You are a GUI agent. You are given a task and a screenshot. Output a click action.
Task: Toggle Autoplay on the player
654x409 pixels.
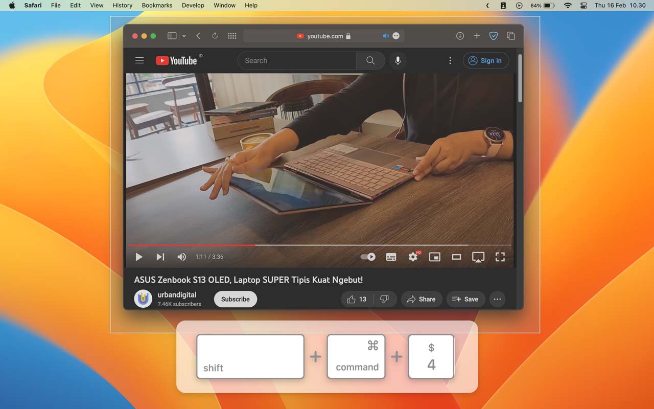367,257
